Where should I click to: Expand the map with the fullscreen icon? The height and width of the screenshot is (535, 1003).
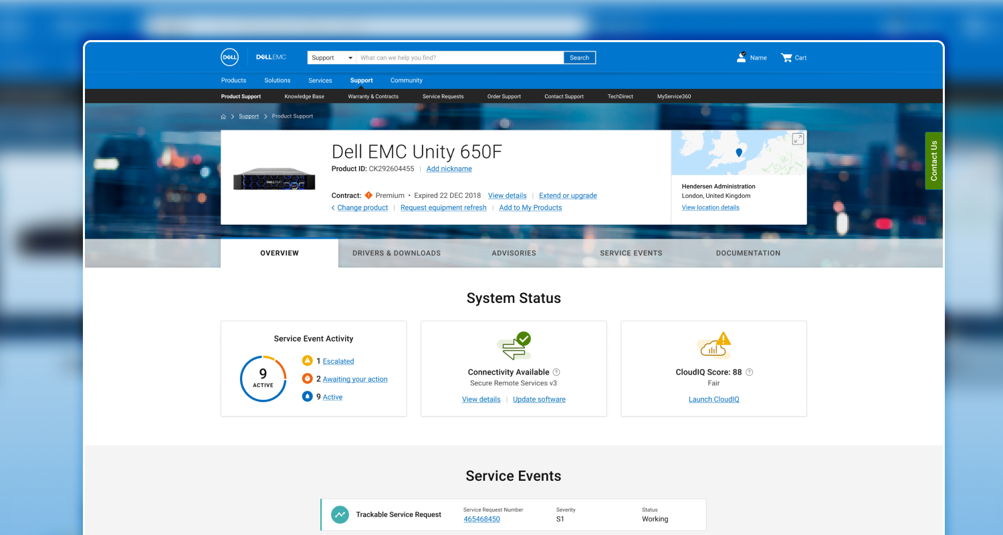click(798, 139)
